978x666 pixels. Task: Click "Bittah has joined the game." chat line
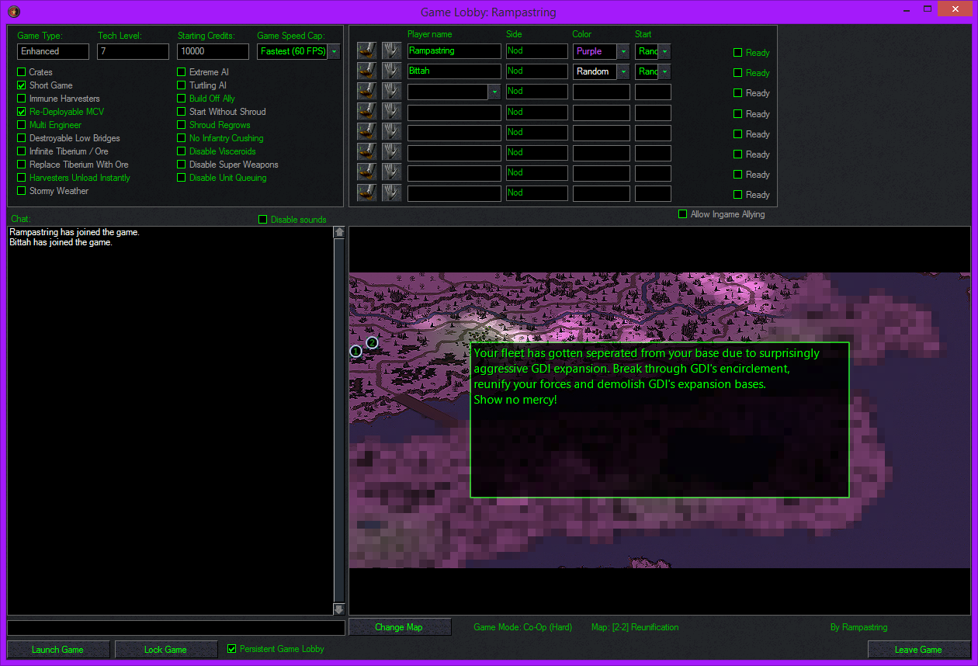point(61,242)
